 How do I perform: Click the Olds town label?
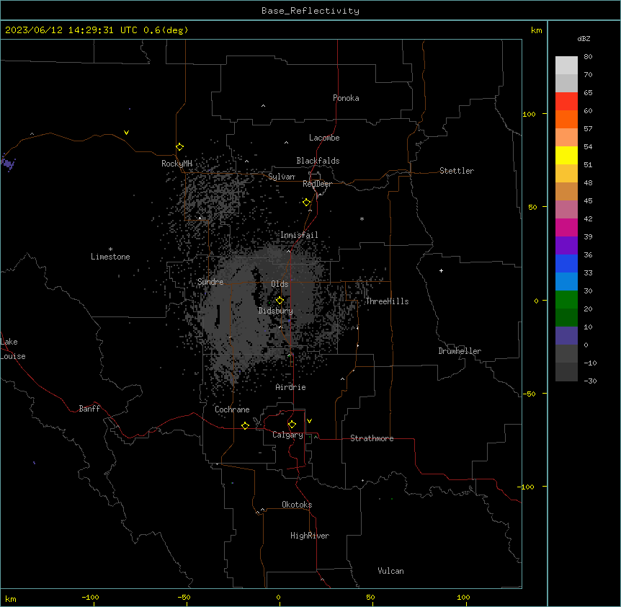tap(280, 284)
